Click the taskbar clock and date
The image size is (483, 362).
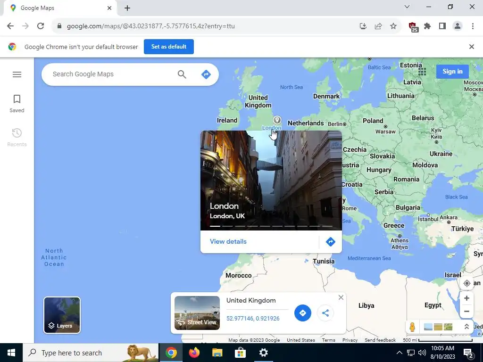tap(442, 353)
